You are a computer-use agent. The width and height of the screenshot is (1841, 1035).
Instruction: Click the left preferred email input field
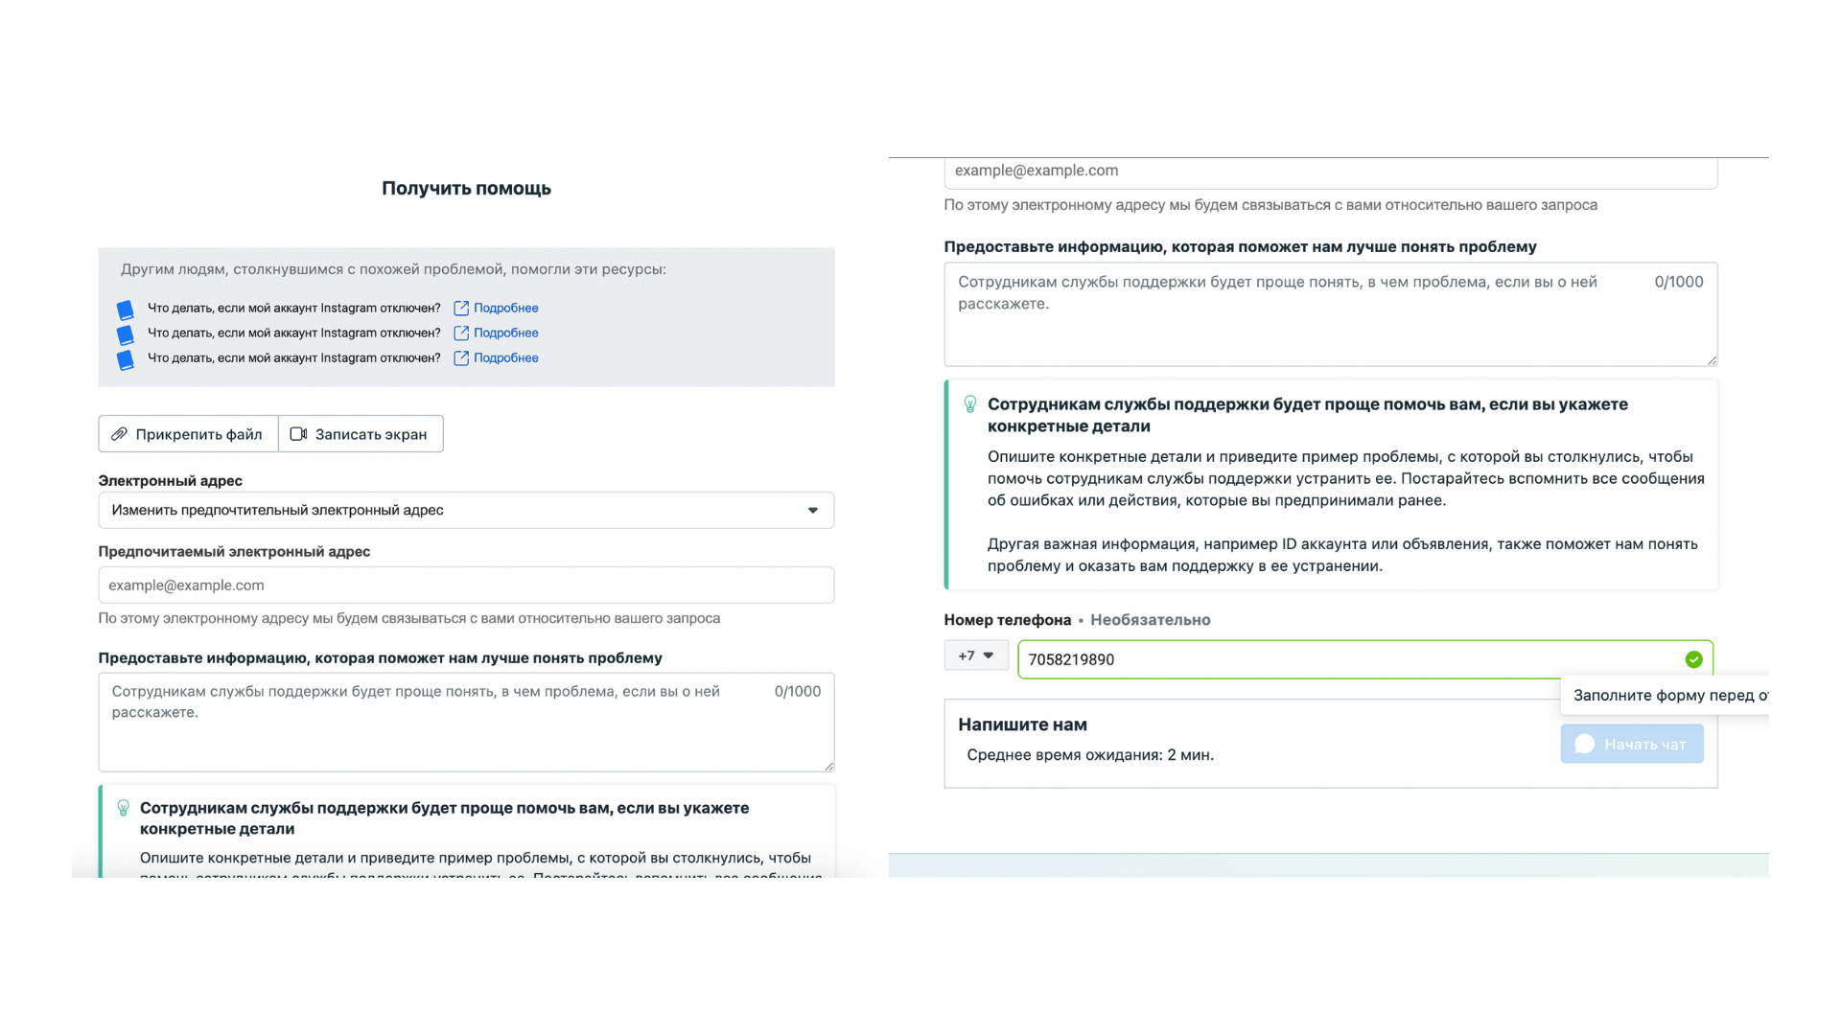[x=466, y=585]
